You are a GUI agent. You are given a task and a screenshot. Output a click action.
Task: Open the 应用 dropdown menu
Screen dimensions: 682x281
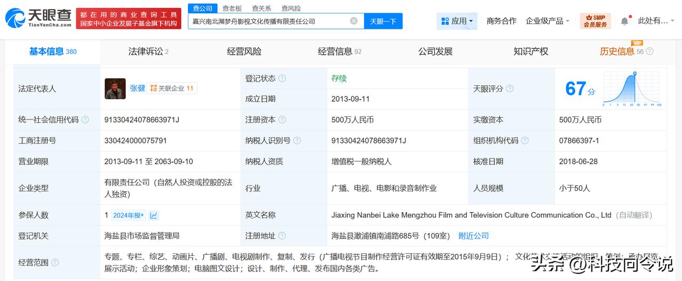pos(457,21)
